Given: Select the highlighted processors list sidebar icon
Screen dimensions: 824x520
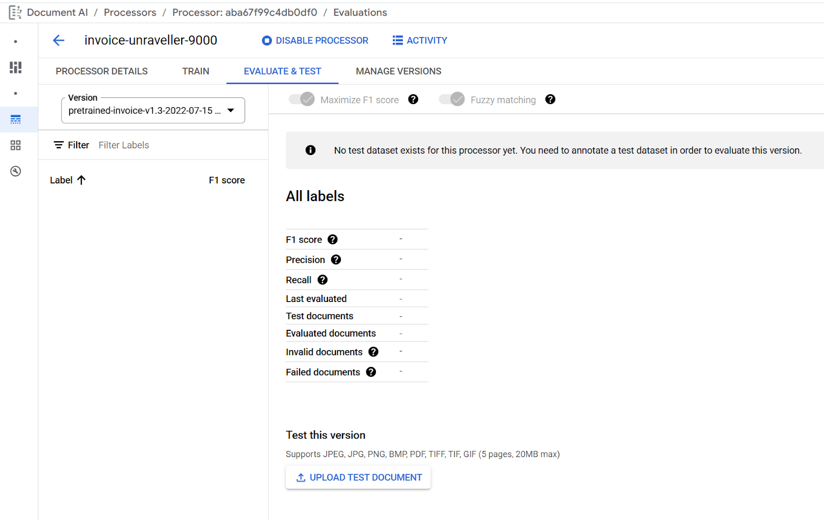Looking at the screenshot, I should (x=15, y=120).
